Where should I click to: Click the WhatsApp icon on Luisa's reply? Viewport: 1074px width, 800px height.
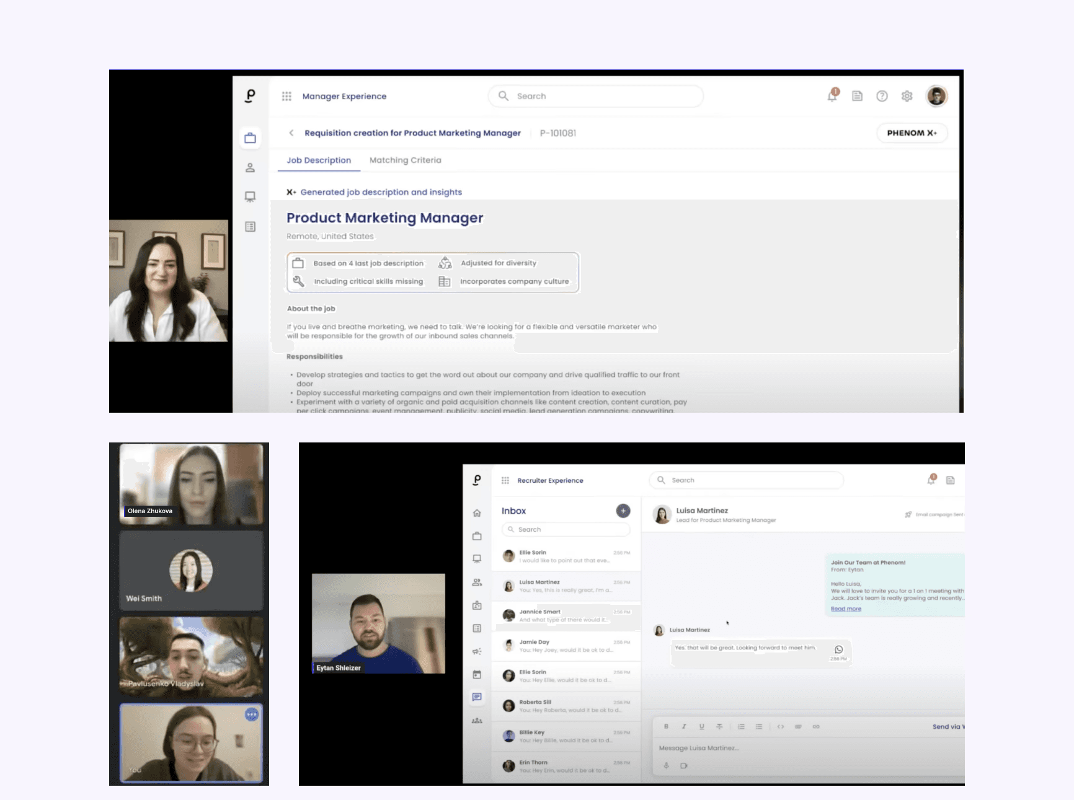click(838, 649)
